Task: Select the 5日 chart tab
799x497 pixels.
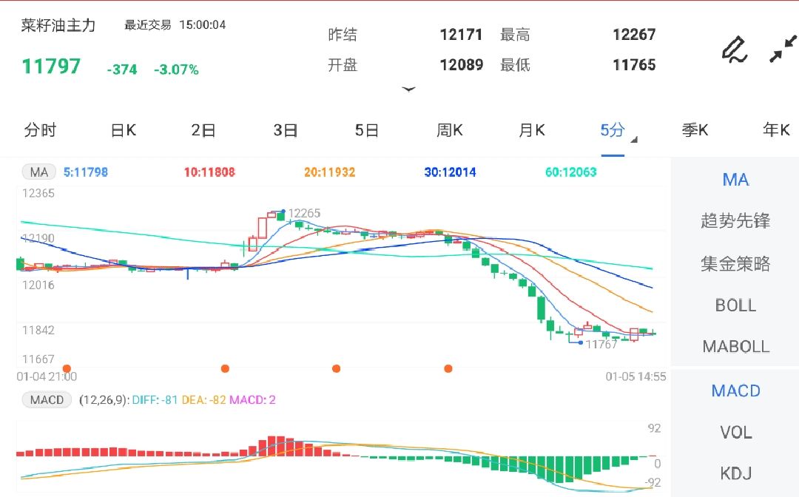Action: click(x=367, y=130)
